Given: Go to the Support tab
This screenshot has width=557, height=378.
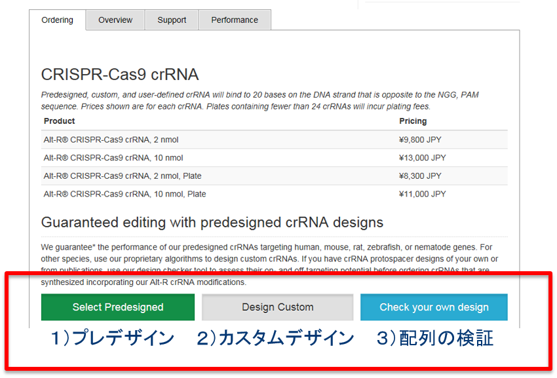Looking at the screenshot, I should tap(172, 20).
